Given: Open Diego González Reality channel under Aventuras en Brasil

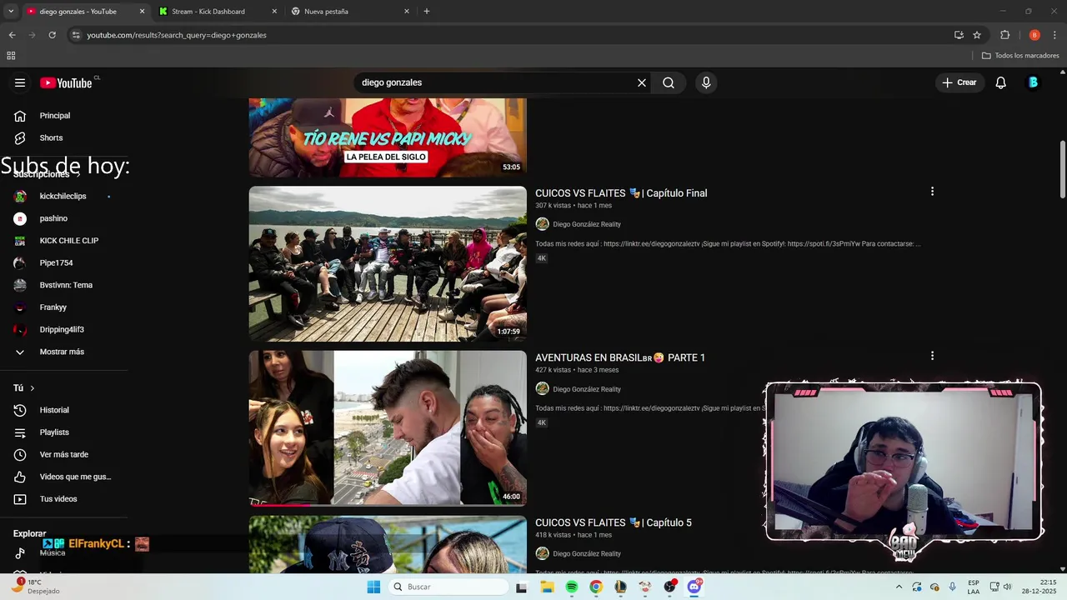Looking at the screenshot, I should (x=586, y=389).
